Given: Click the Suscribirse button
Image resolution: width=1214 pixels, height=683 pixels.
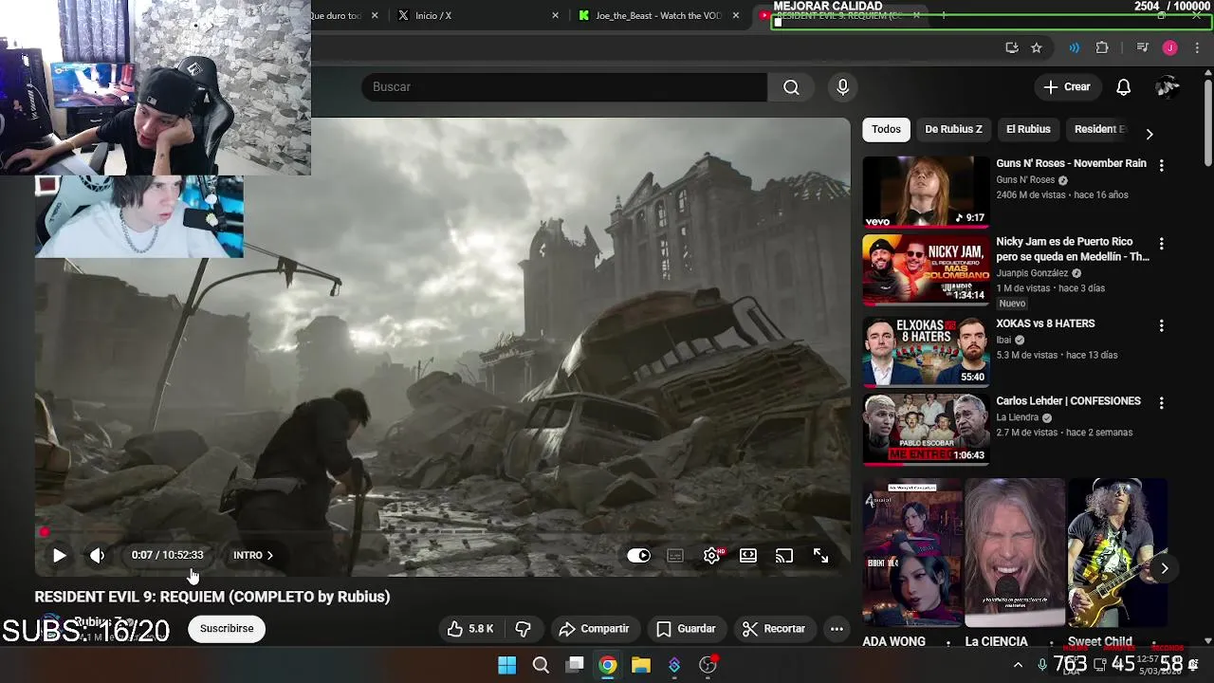Looking at the screenshot, I should [x=227, y=629].
